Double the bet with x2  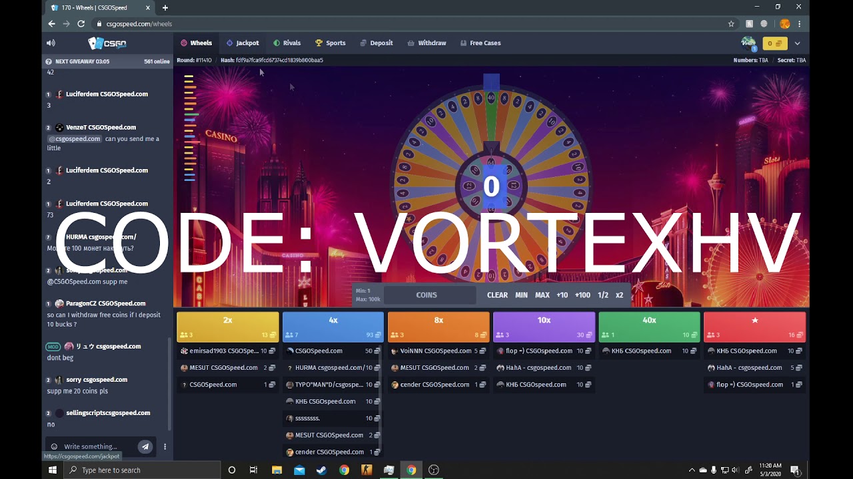tap(619, 295)
